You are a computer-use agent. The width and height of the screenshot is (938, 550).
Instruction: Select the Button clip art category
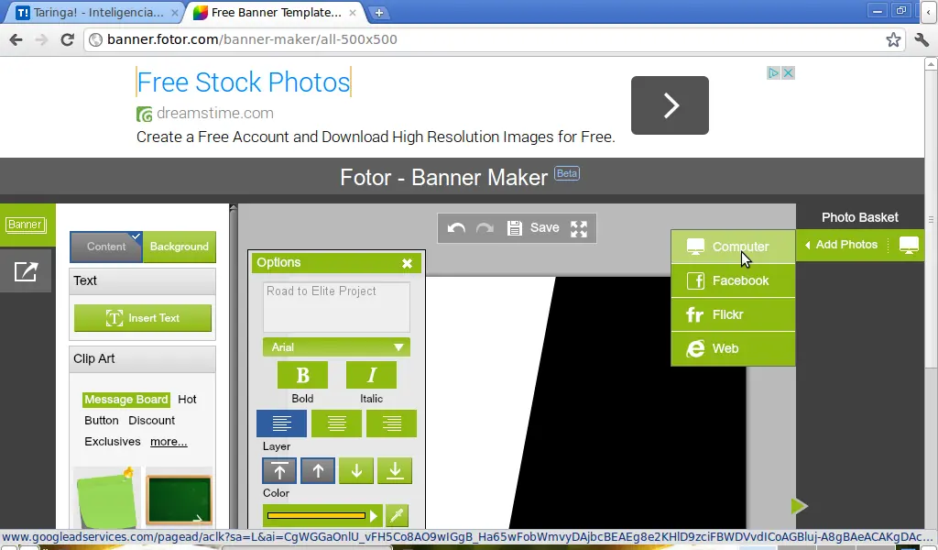(101, 420)
